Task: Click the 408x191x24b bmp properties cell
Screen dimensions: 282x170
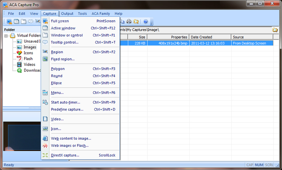Action: [x=168, y=43]
